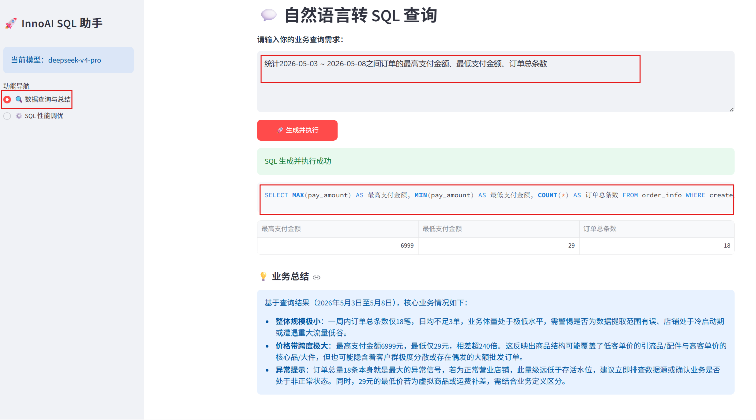Select the 数据查询与总结 radio button

click(x=7, y=100)
